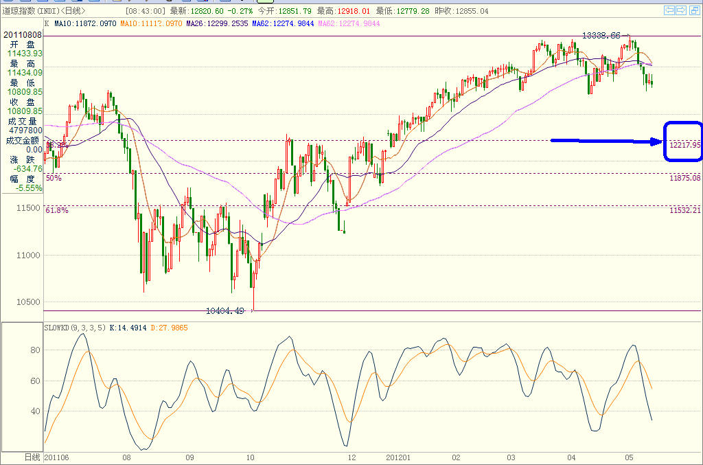Click the side panel high value 11434.09
Screen dimensions: 703x465
point(25,73)
